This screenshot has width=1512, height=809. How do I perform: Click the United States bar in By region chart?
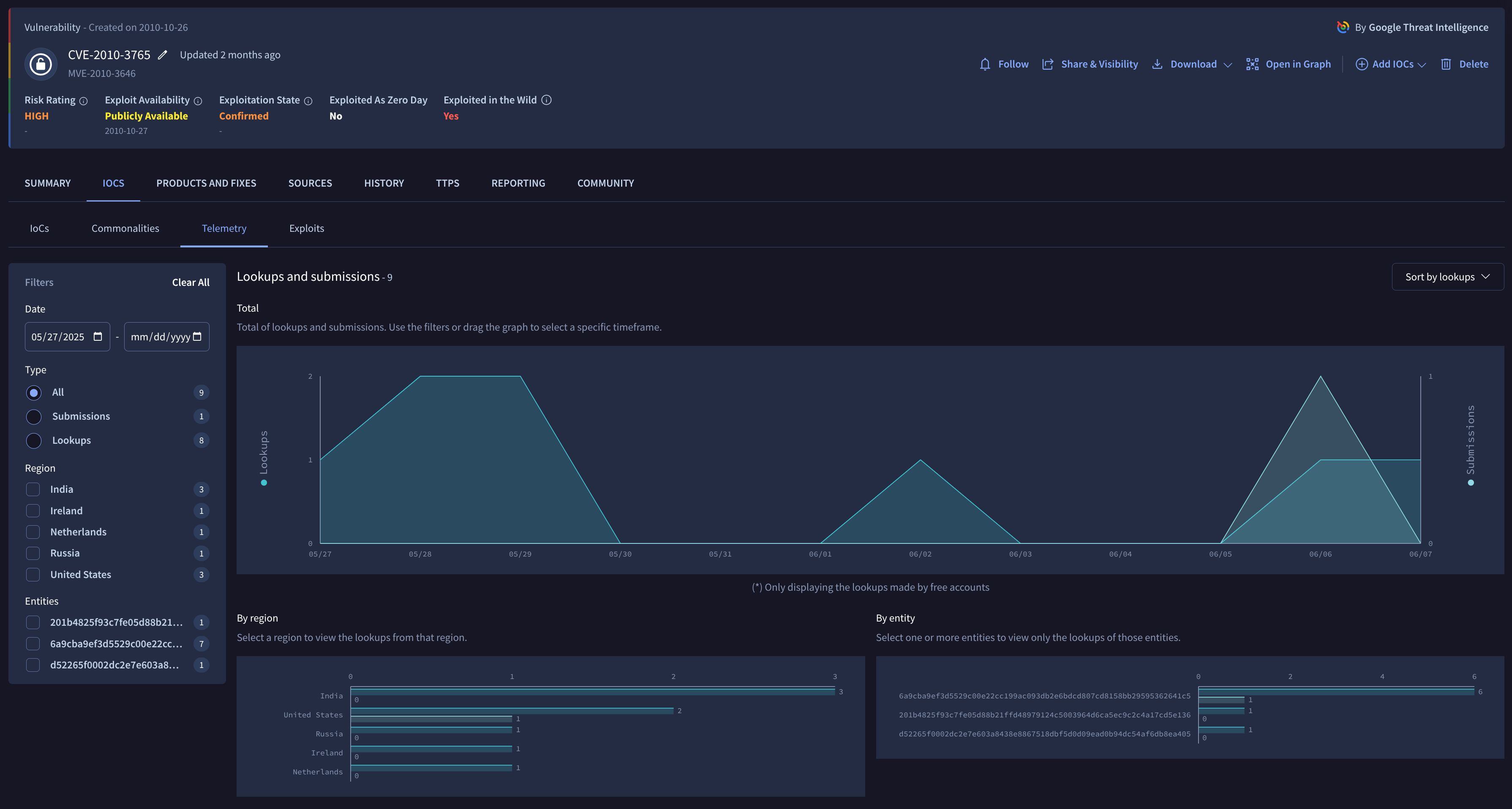[512, 711]
